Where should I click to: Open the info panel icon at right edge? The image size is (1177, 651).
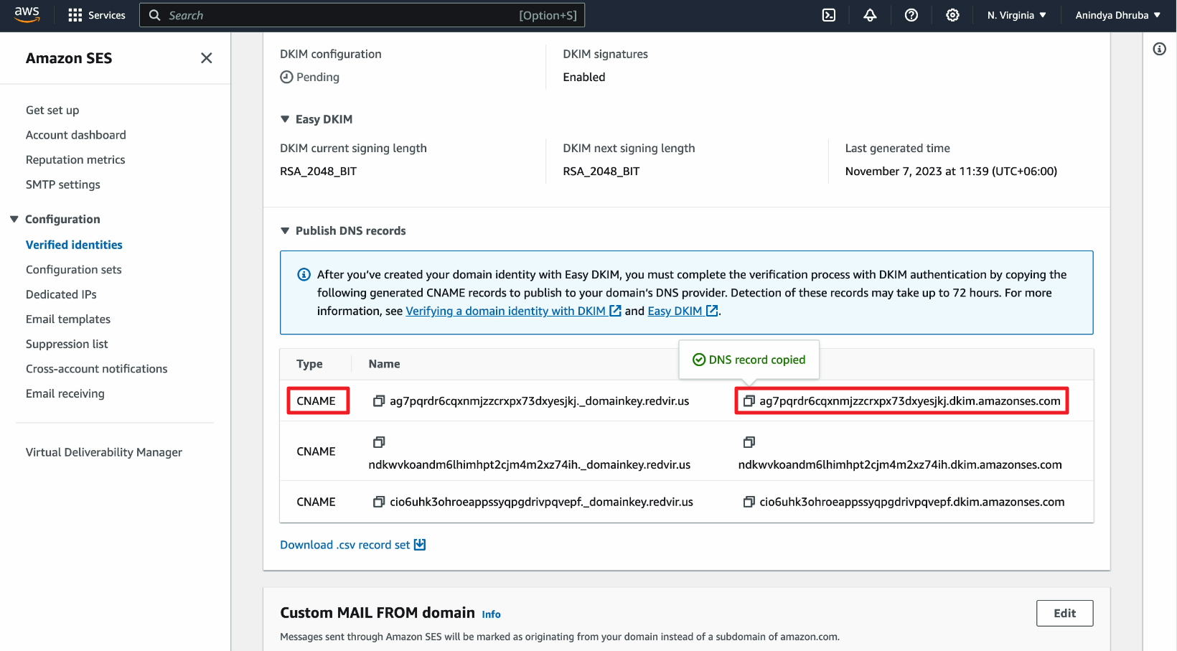1159,49
